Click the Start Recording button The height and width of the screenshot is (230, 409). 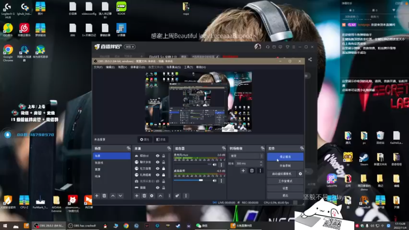click(x=285, y=166)
